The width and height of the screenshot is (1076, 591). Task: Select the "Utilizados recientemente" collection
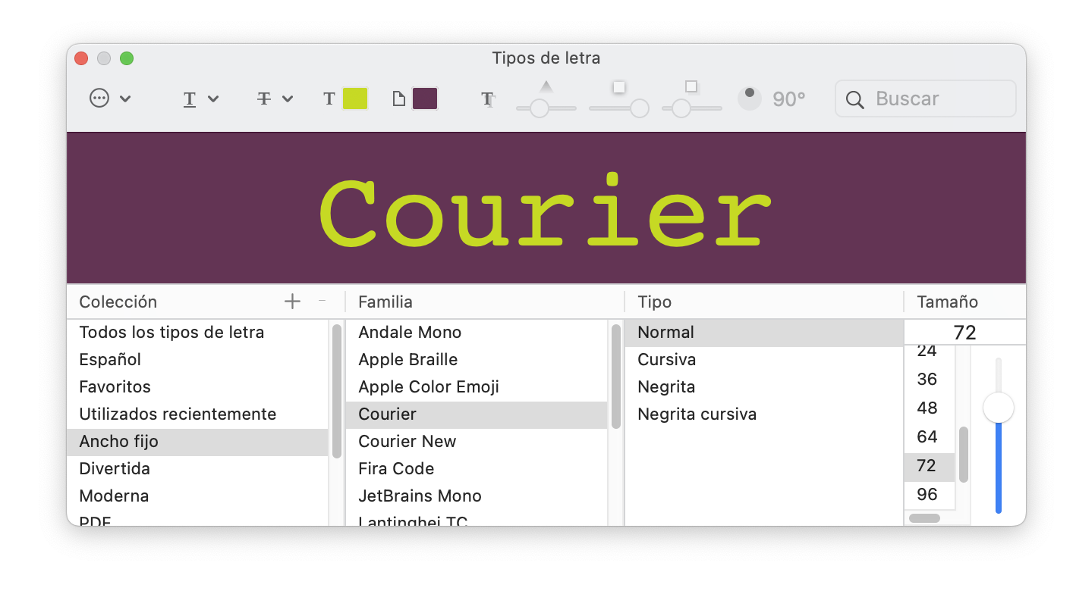click(x=197, y=414)
